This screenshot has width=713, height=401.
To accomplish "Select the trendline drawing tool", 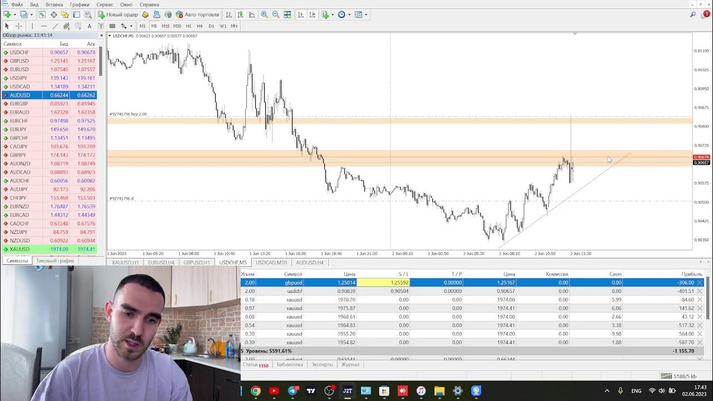I will pyautogui.click(x=55, y=26).
